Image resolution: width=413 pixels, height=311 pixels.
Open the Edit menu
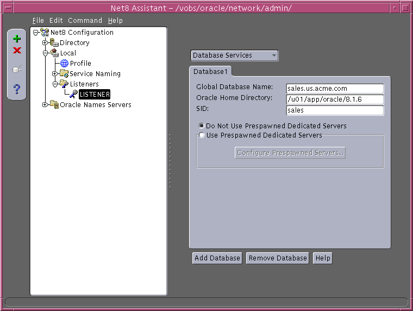coord(56,20)
